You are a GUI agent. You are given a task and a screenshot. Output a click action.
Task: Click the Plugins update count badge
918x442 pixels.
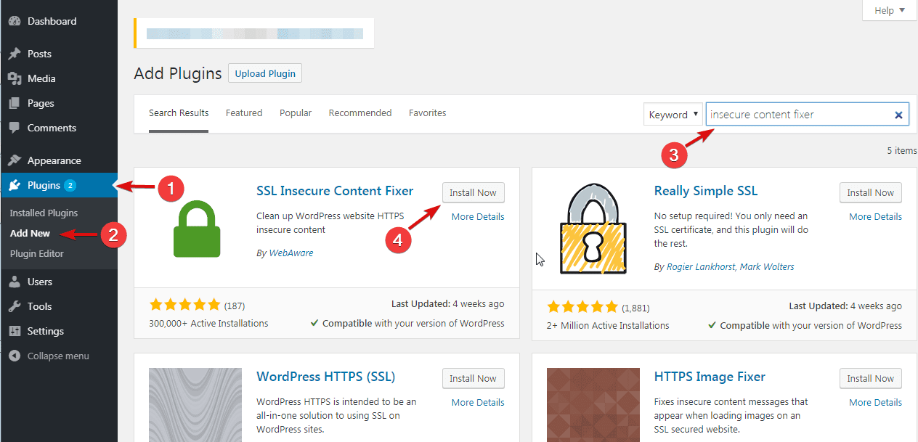(70, 186)
